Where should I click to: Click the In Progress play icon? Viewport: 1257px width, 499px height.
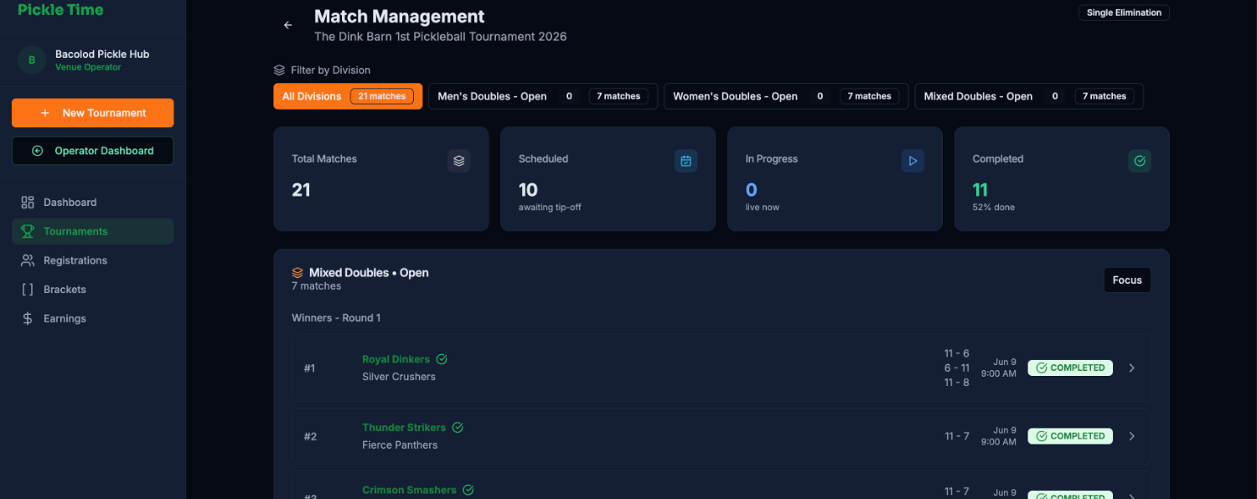tap(913, 161)
